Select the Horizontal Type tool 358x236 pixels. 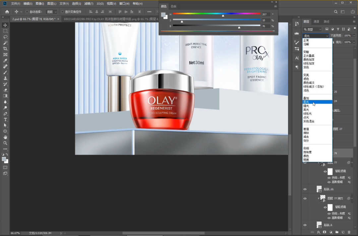click(x=5, y=120)
